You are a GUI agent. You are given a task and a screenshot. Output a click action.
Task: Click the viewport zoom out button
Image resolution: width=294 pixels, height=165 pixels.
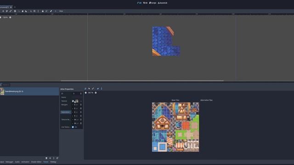coord(0,17)
